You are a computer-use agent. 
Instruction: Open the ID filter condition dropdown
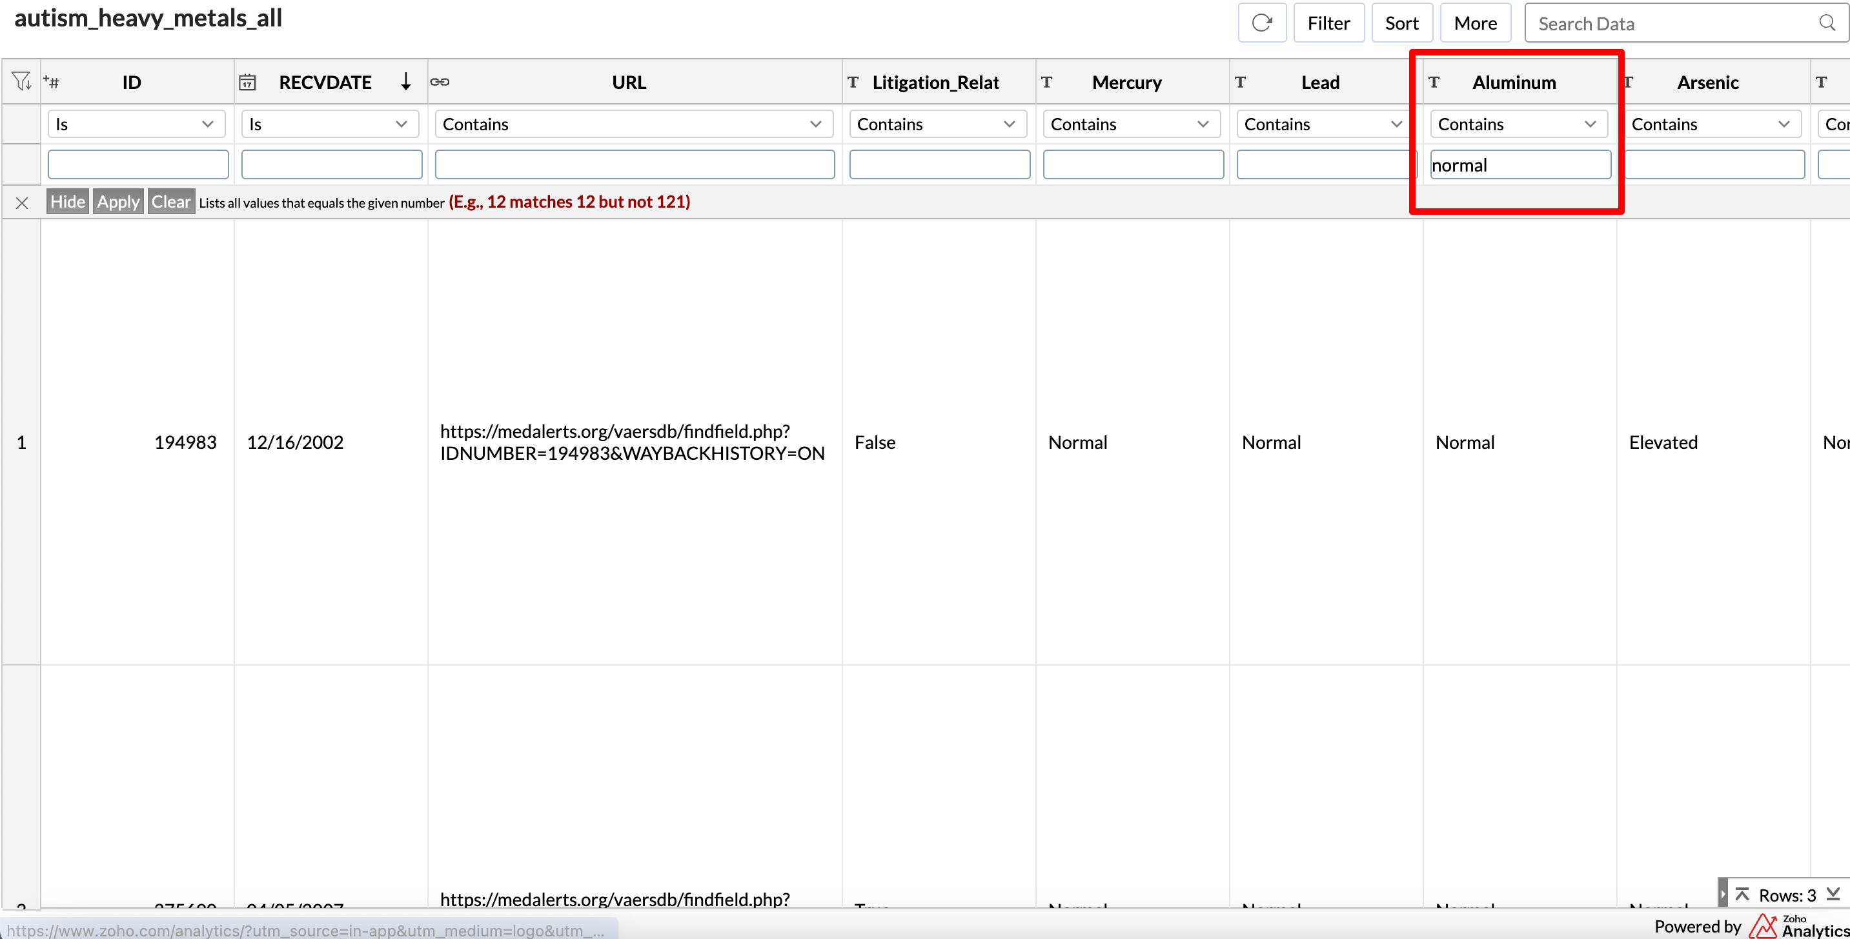point(136,124)
